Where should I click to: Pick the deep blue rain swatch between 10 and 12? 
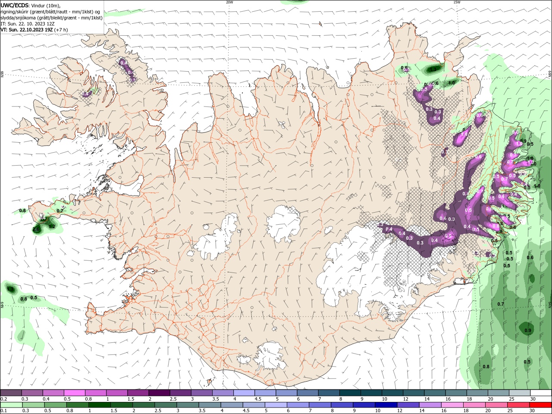point(386,405)
